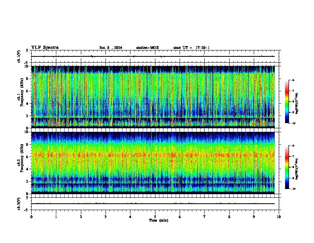Click the "station=MOS" header label
The height and width of the screenshot is (243, 314).
click(x=147, y=48)
